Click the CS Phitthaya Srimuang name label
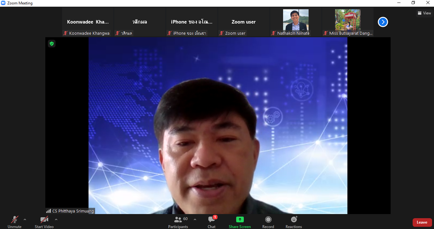434x229 pixels. coord(73,211)
